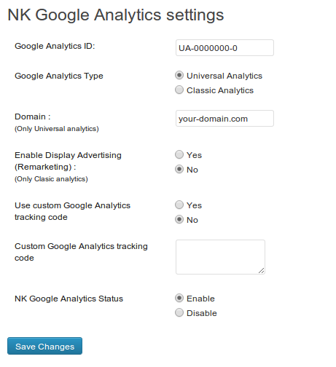Choose the Classic Analytics type option
Viewport: 336px width, 367px height.
tap(179, 90)
